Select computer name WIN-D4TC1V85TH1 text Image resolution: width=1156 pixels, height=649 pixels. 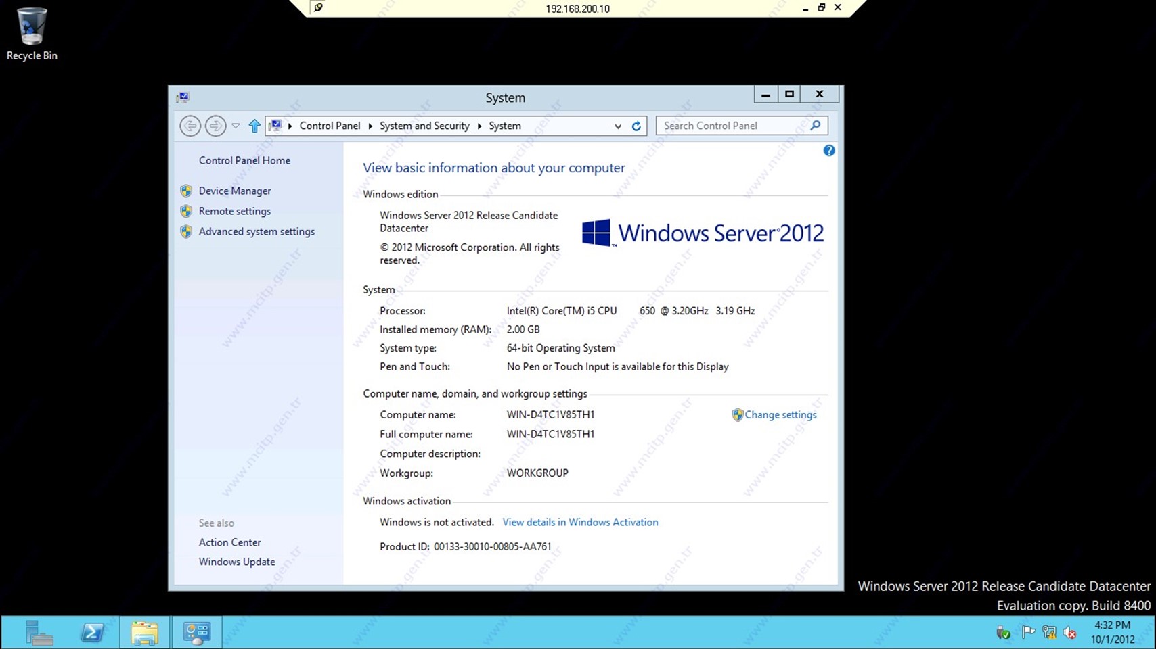550,414
